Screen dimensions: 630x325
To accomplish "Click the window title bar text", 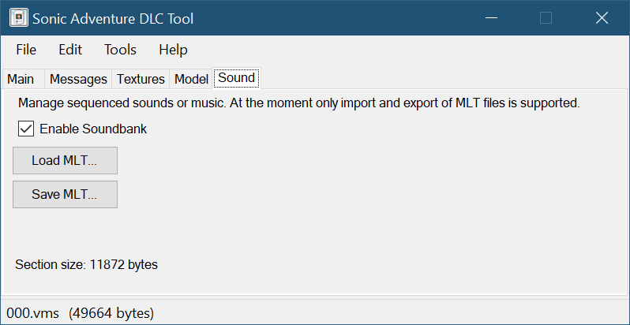I will [x=113, y=18].
